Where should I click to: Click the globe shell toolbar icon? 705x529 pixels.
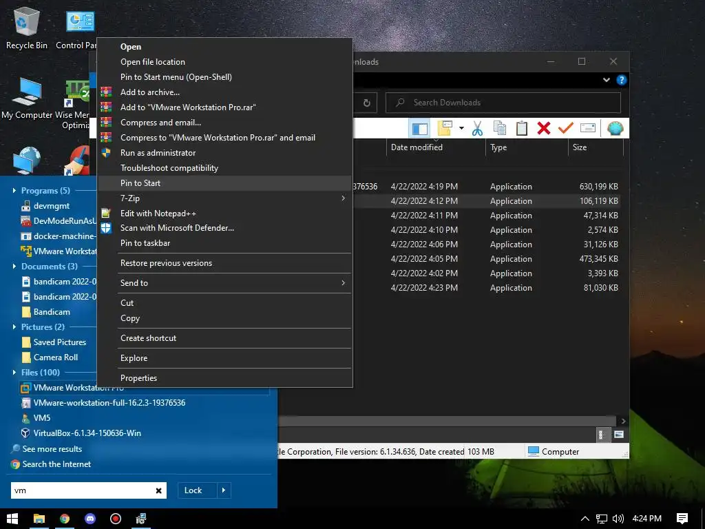(615, 128)
